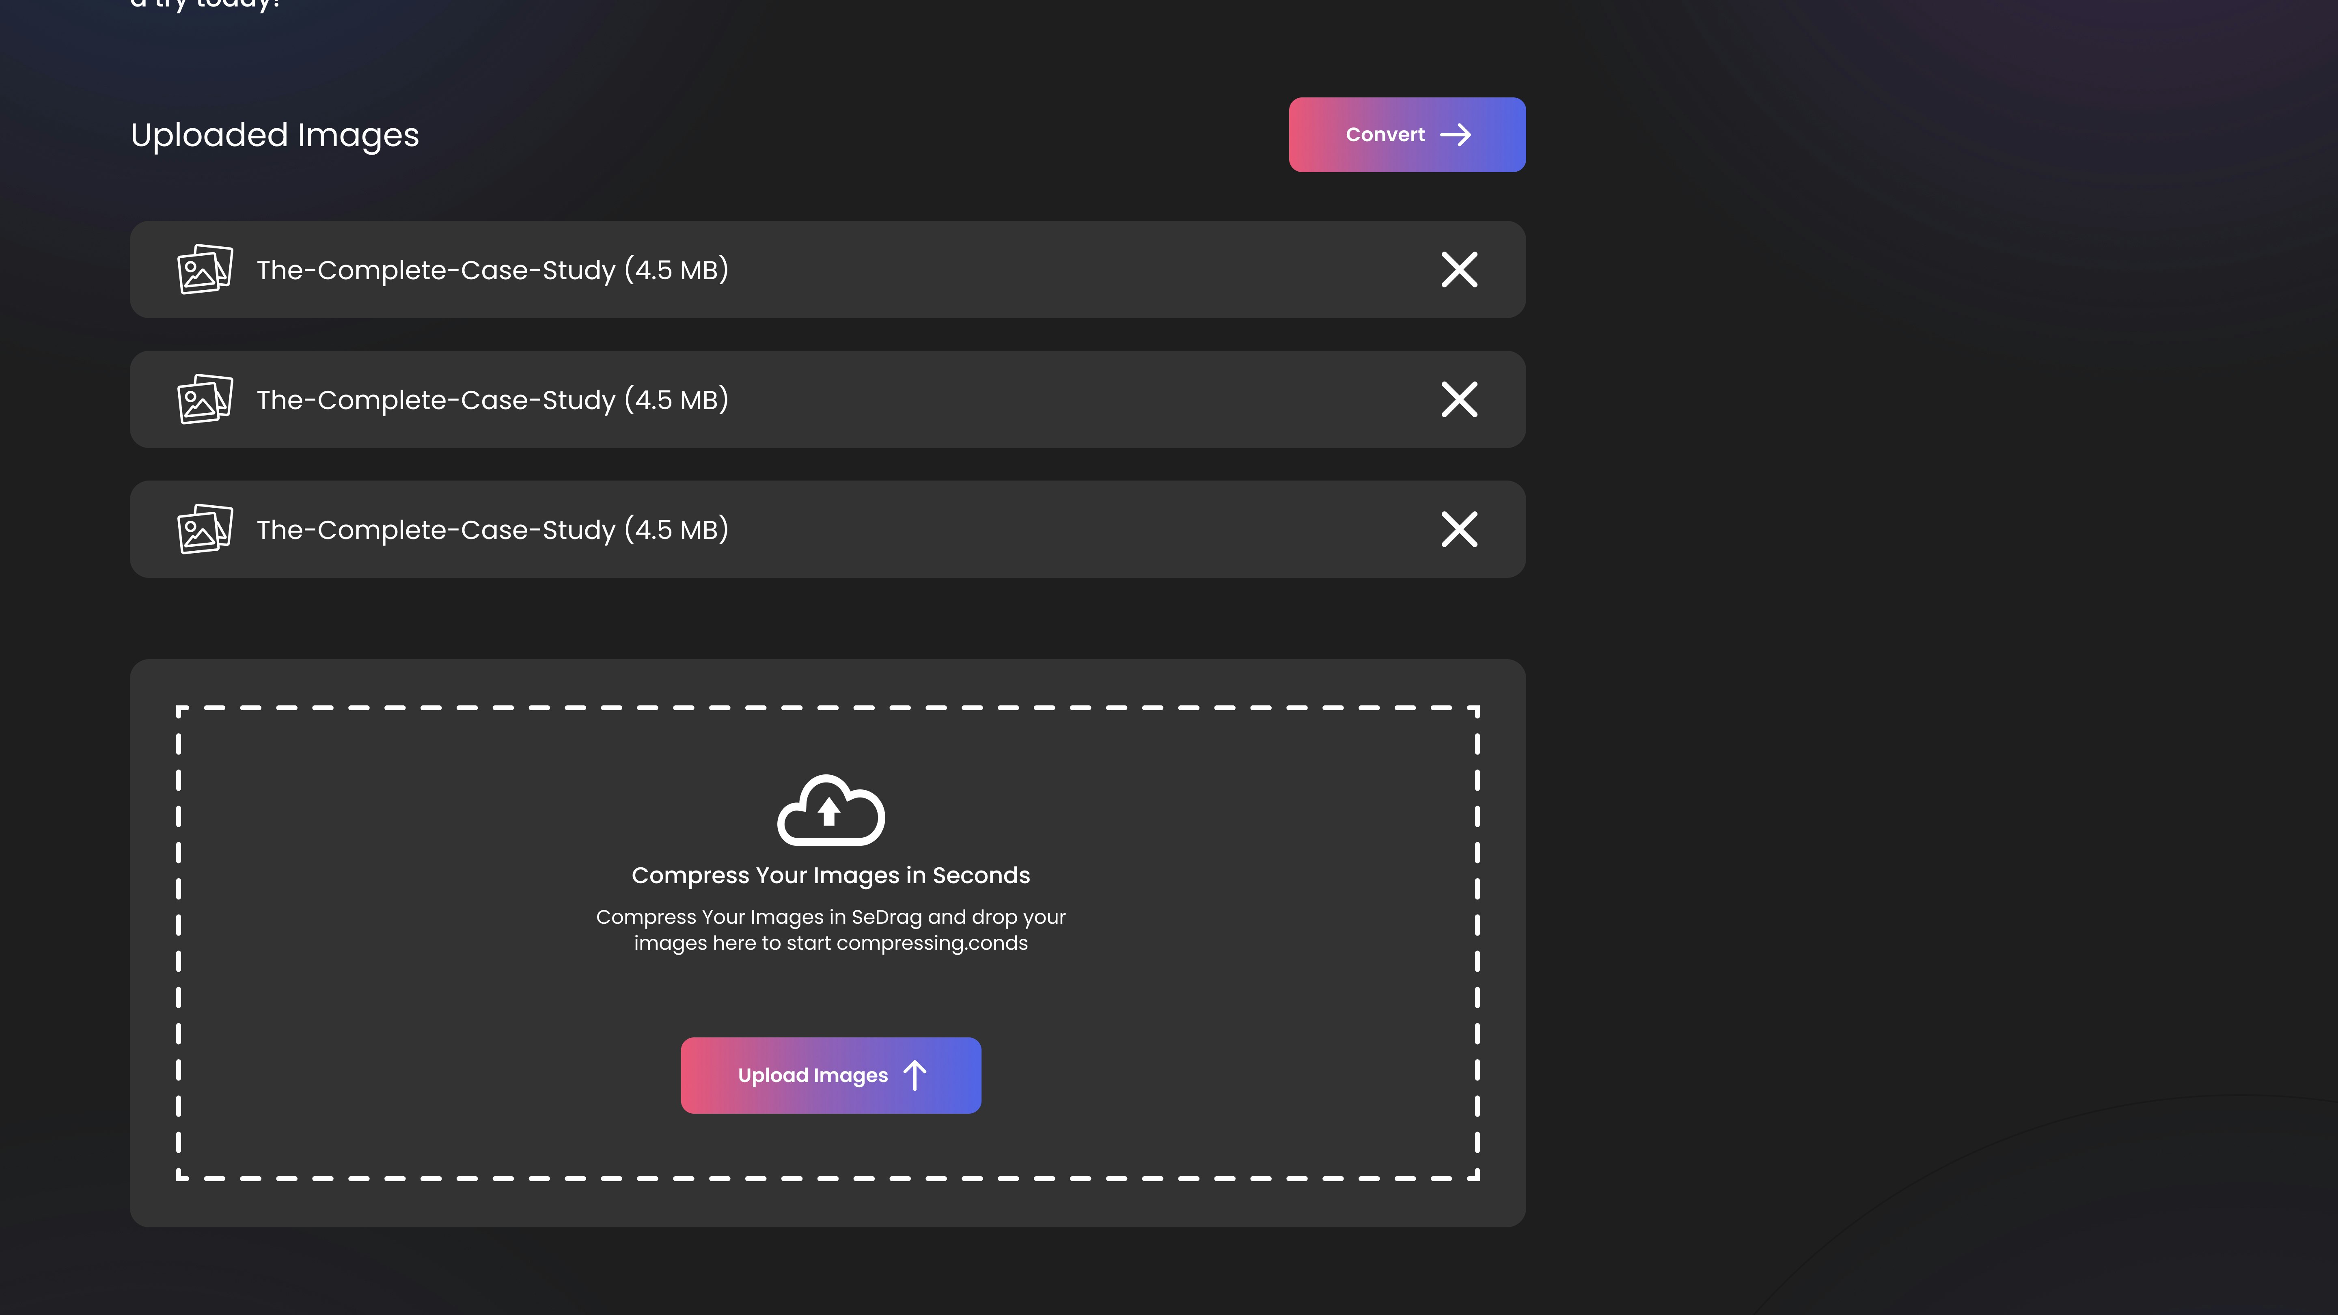
Task: Remove the first uploaded image with X
Action: point(1460,269)
